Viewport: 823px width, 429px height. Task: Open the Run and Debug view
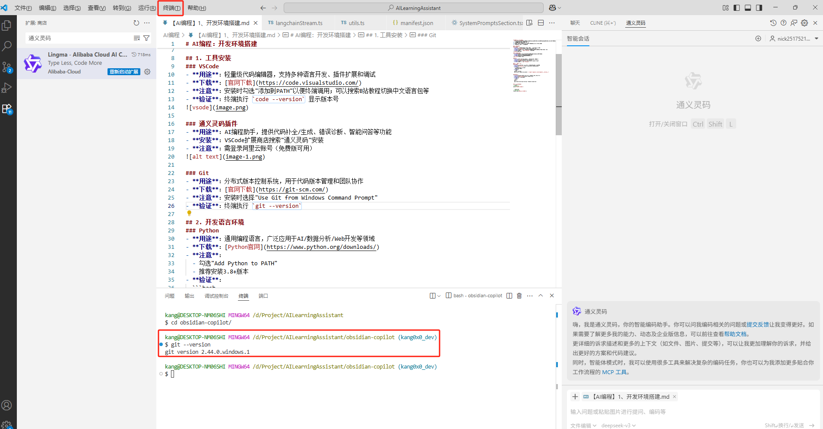point(7,88)
